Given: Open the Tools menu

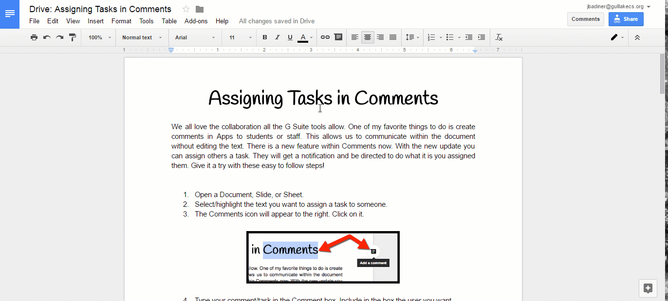Looking at the screenshot, I should 147,21.
